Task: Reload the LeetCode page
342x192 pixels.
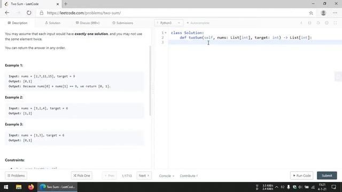Action: tap(29, 13)
